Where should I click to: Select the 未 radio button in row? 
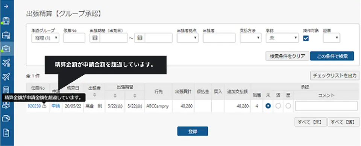[x=268, y=106]
